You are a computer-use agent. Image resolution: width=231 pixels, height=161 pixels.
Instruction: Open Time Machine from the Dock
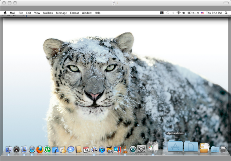tap(133, 150)
